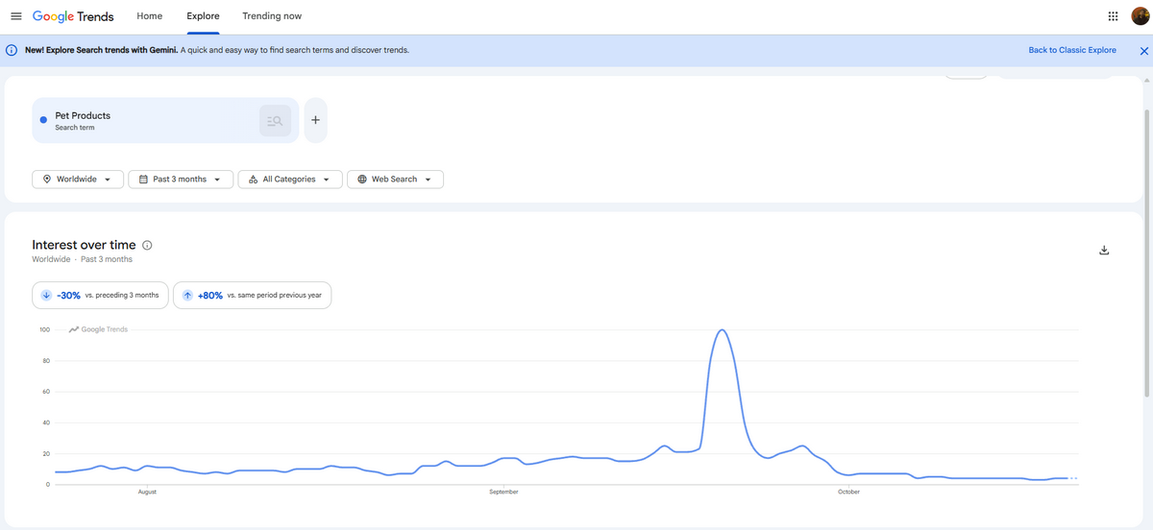Click the Google Trends logo
Image resolution: width=1153 pixels, height=530 pixels.
(x=73, y=16)
